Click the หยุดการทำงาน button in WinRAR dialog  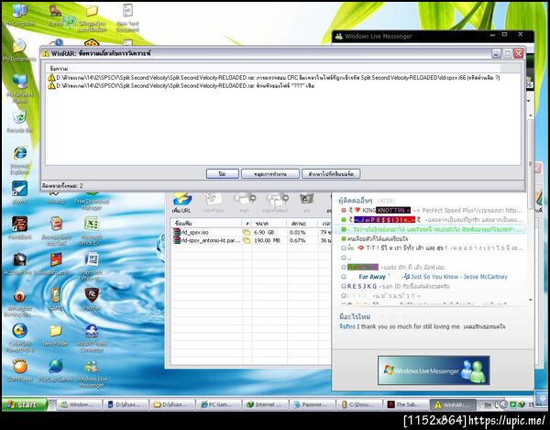tap(270, 173)
